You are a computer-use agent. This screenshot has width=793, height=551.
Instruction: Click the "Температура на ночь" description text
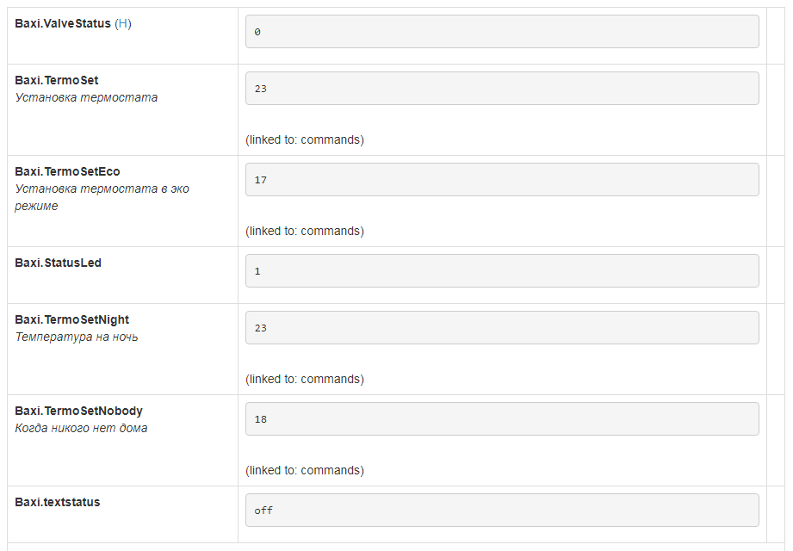click(77, 337)
